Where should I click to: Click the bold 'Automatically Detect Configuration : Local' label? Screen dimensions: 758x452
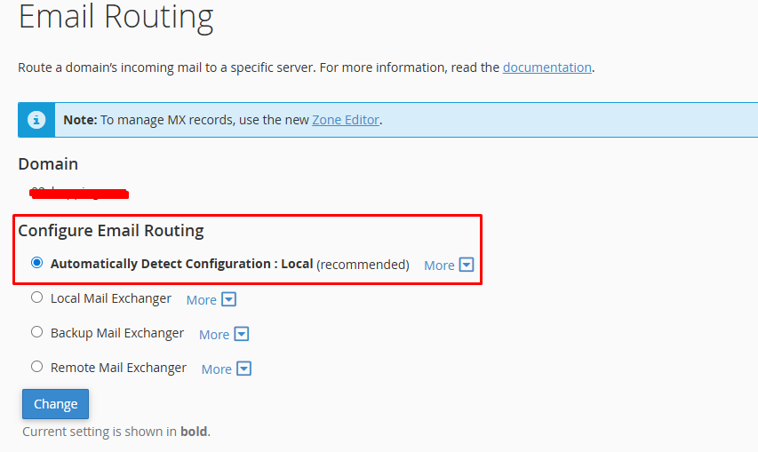[181, 264]
